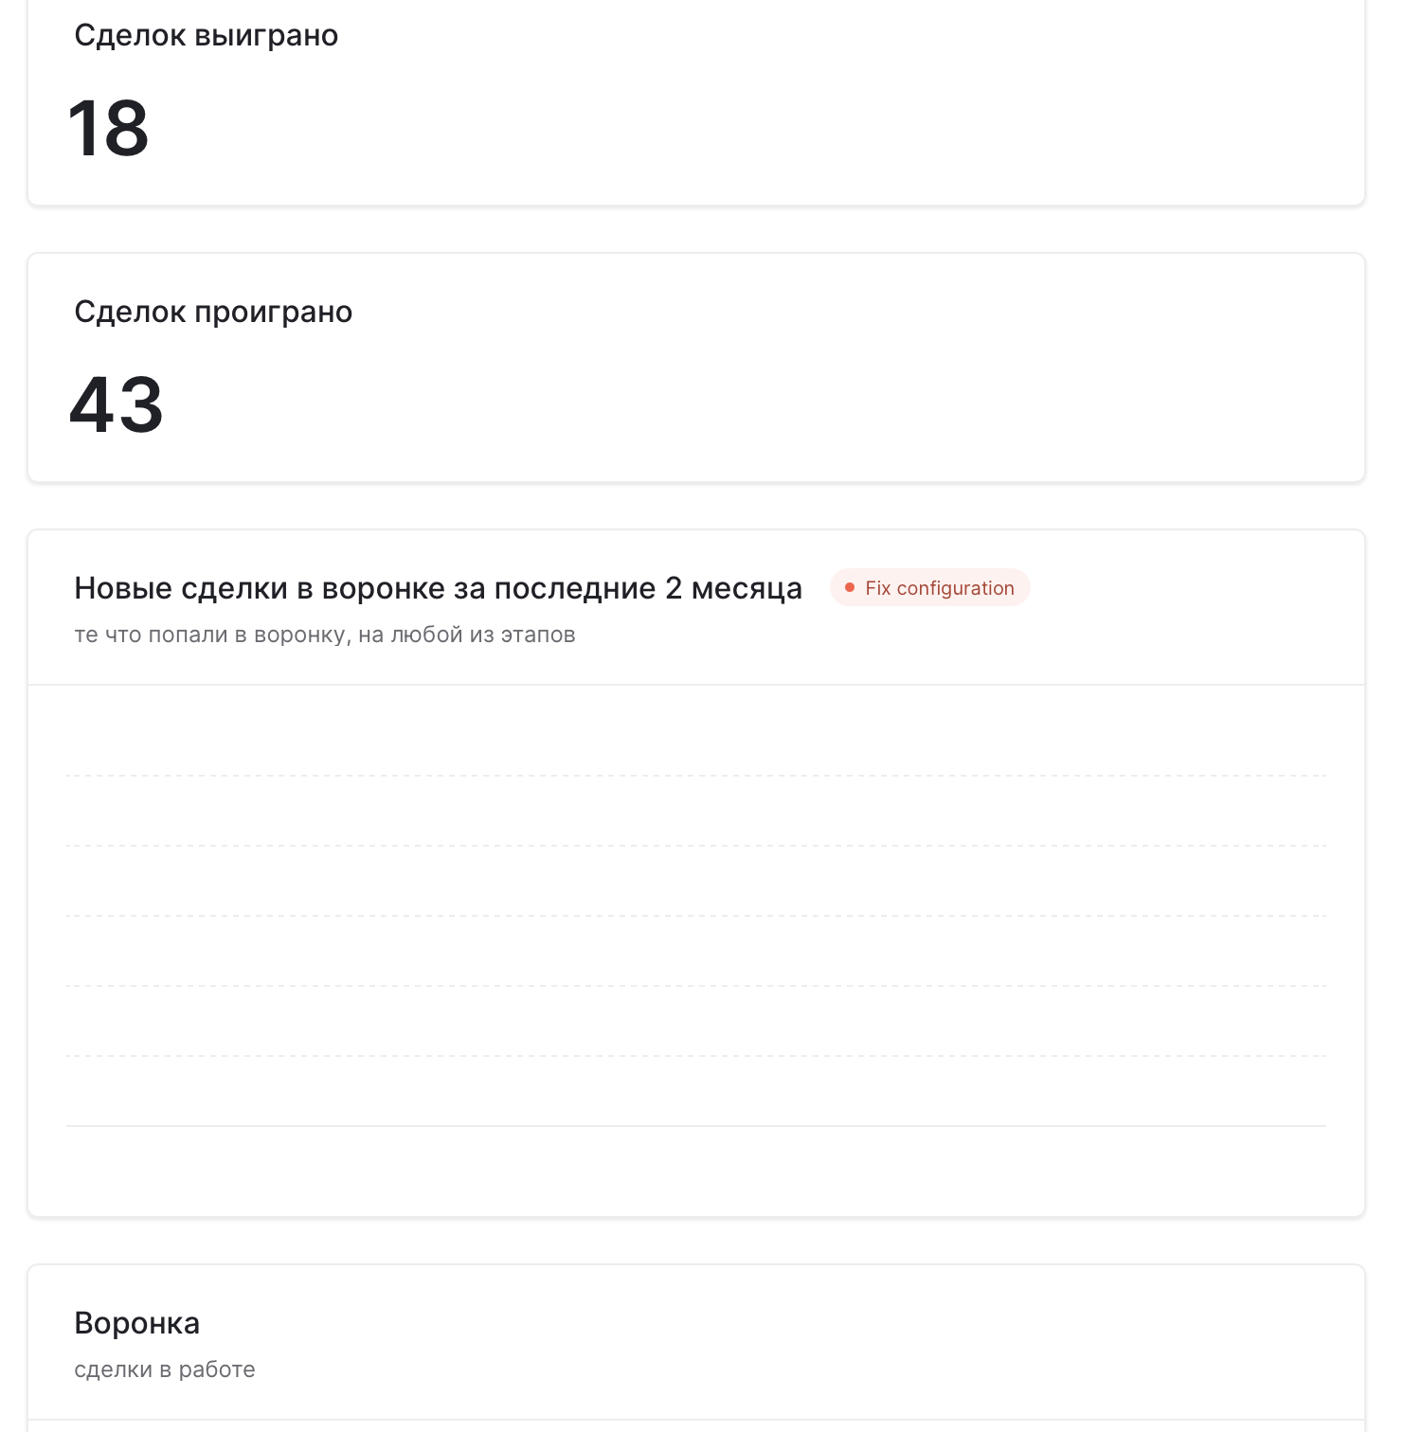
Task: Click the "Воронка" section heading
Action: 137,1323
